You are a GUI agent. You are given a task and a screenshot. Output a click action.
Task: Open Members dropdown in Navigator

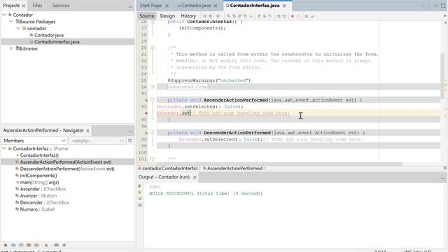[x=34, y=141]
